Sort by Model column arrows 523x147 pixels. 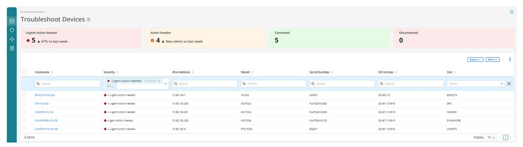click(x=252, y=72)
